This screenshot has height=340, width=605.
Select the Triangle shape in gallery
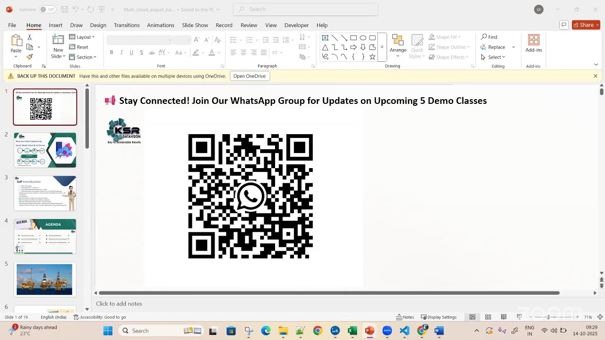[325, 47]
